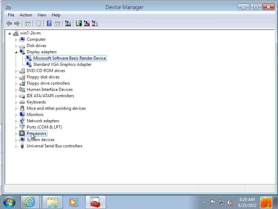Expand the Disk drives category
278x209 pixels.
[16, 46]
